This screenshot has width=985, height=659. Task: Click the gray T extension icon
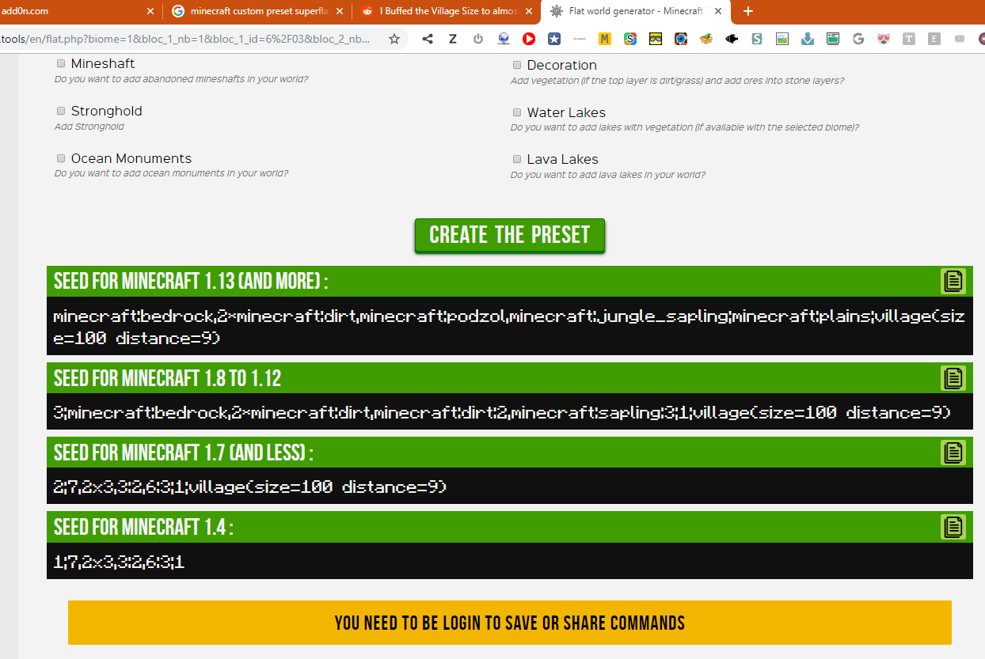[909, 39]
